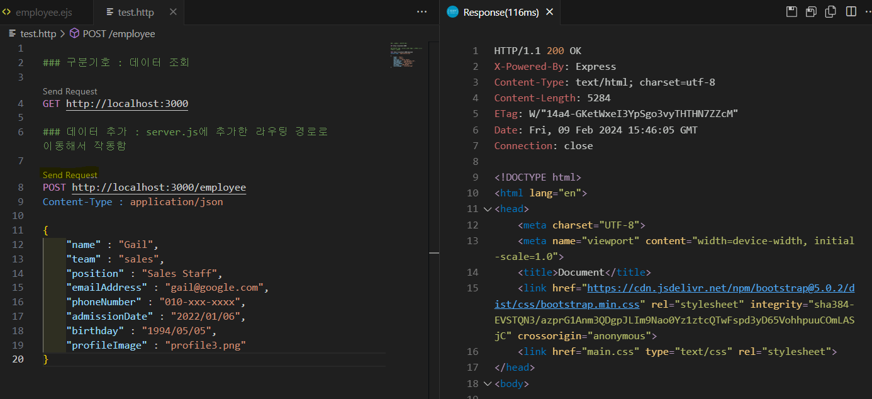872x399 pixels.
Task: Click the code icon on the employee.ejs tab
Action: 6,12
